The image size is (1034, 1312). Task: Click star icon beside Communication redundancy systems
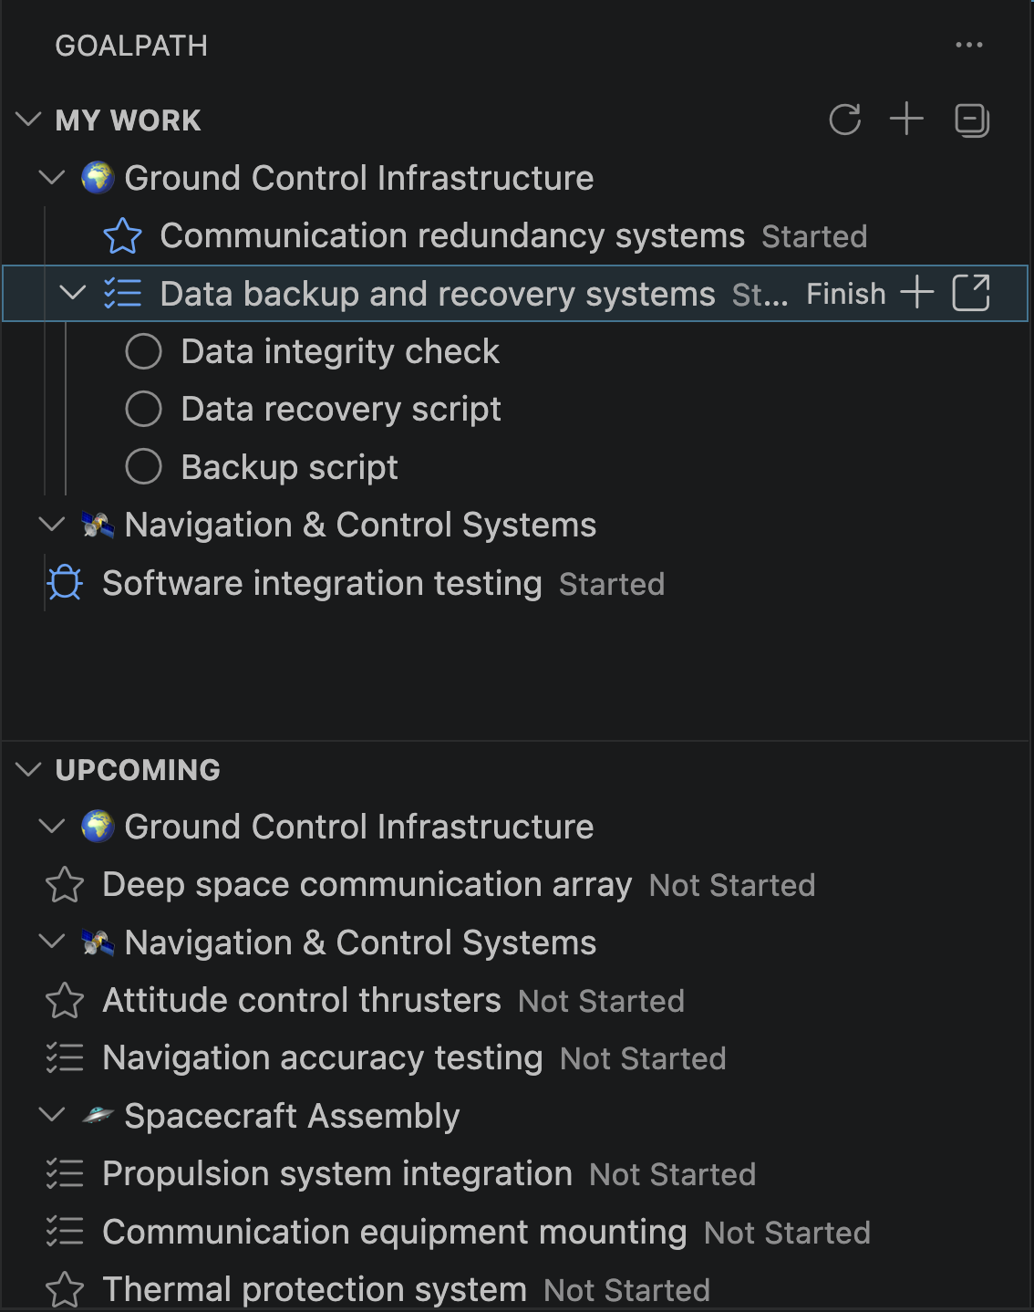click(x=122, y=236)
